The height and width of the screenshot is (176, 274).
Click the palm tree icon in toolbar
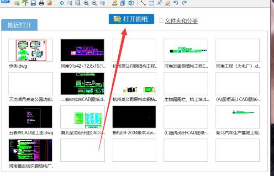point(25,3)
